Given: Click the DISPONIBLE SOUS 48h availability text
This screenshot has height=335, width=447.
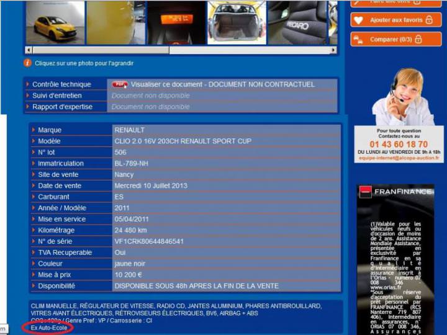Looking at the screenshot, I should click(x=196, y=286).
